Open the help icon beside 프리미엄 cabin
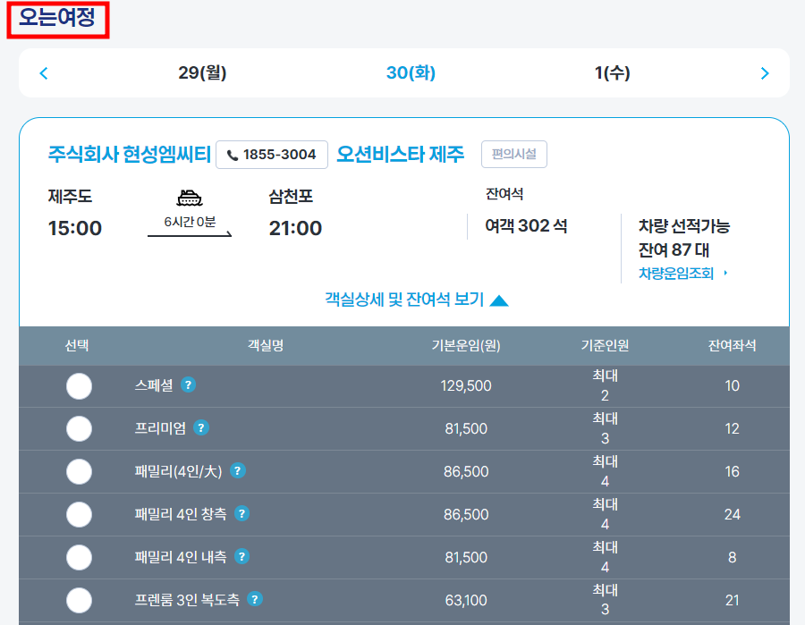Screen dimensions: 805x625 point(201,428)
